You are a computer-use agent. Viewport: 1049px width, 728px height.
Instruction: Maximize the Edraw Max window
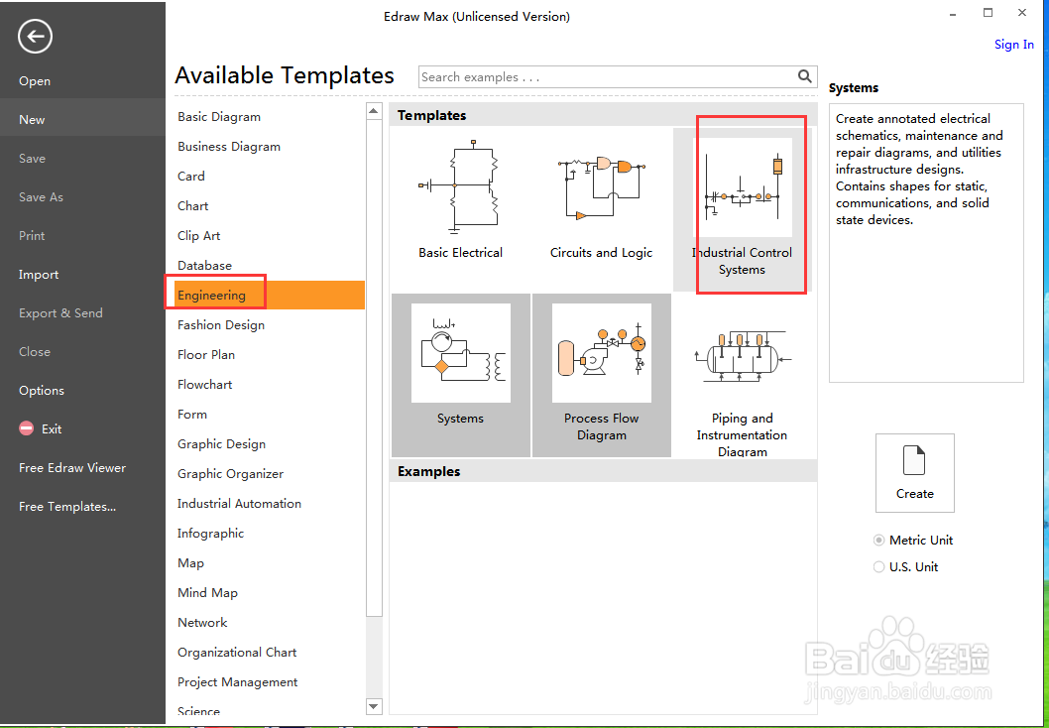tap(989, 13)
